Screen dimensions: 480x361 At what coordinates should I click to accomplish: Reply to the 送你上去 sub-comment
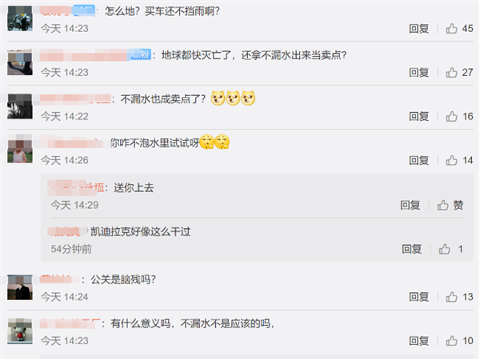point(410,205)
